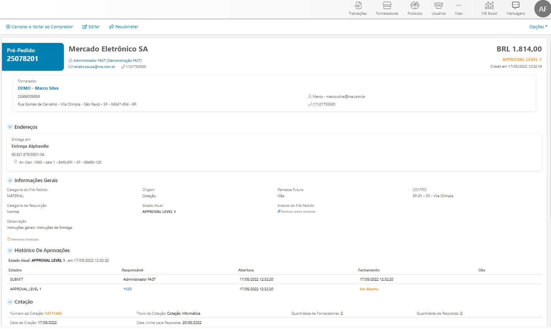Collapse the Histórico De Aprovações section
This screenshot has width=551, height=329.
[x=10, y=250]
